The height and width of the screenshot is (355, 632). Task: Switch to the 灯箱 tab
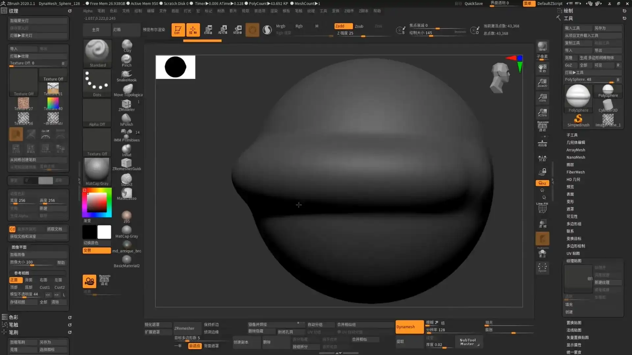tap(126, 30)
